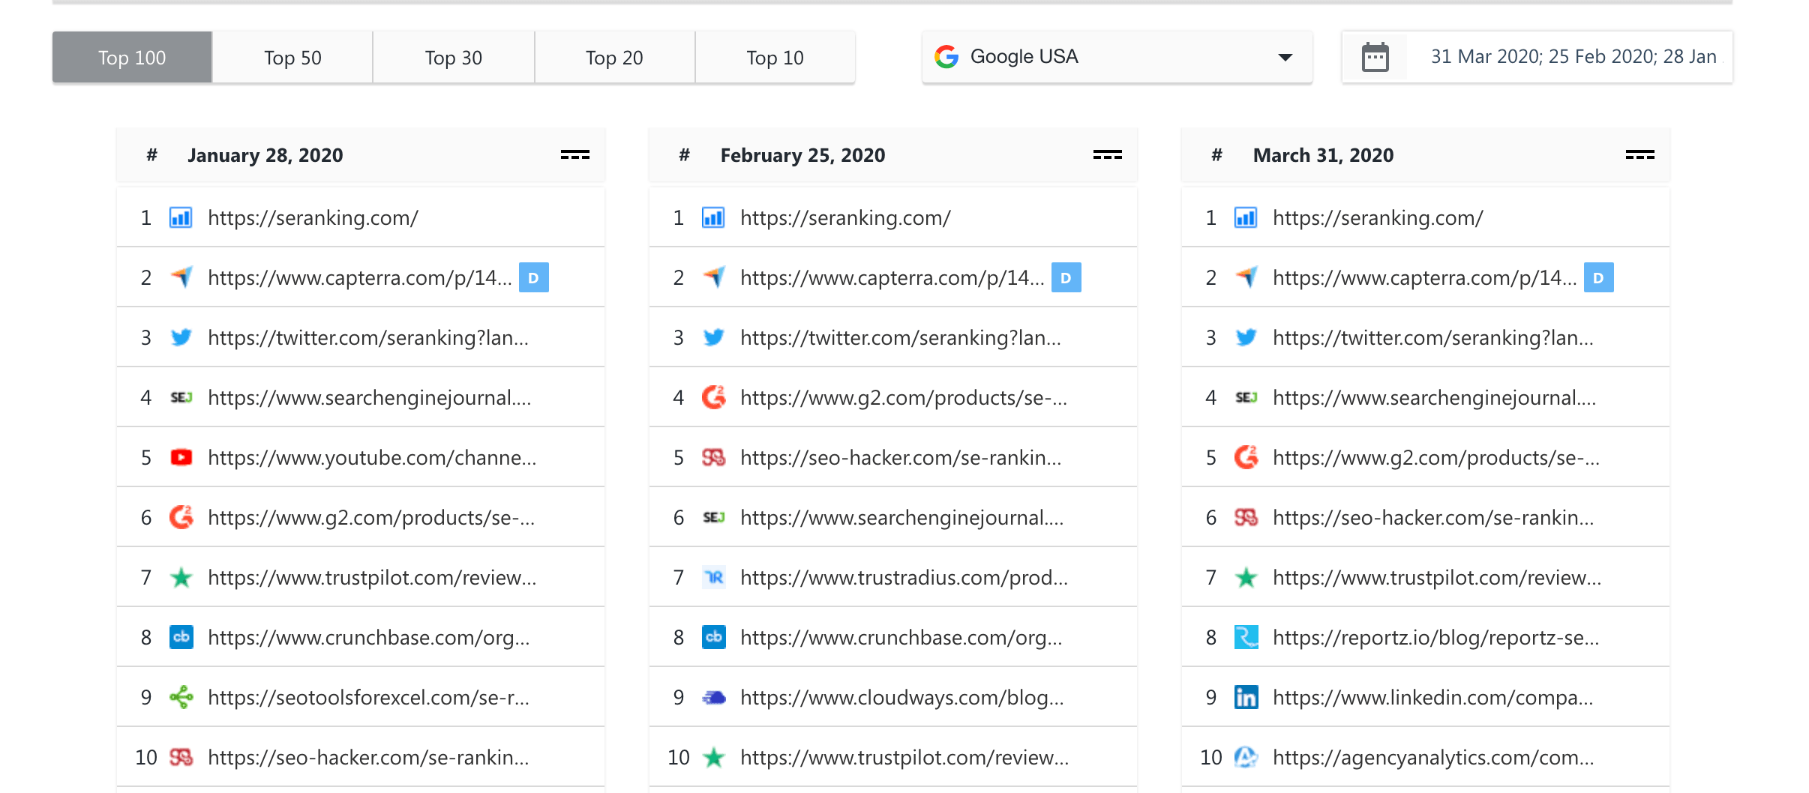This screenshot has width=1809, height=793.
Task: Click the Cloudways icon in February rank 9
Action: point(714,697)
